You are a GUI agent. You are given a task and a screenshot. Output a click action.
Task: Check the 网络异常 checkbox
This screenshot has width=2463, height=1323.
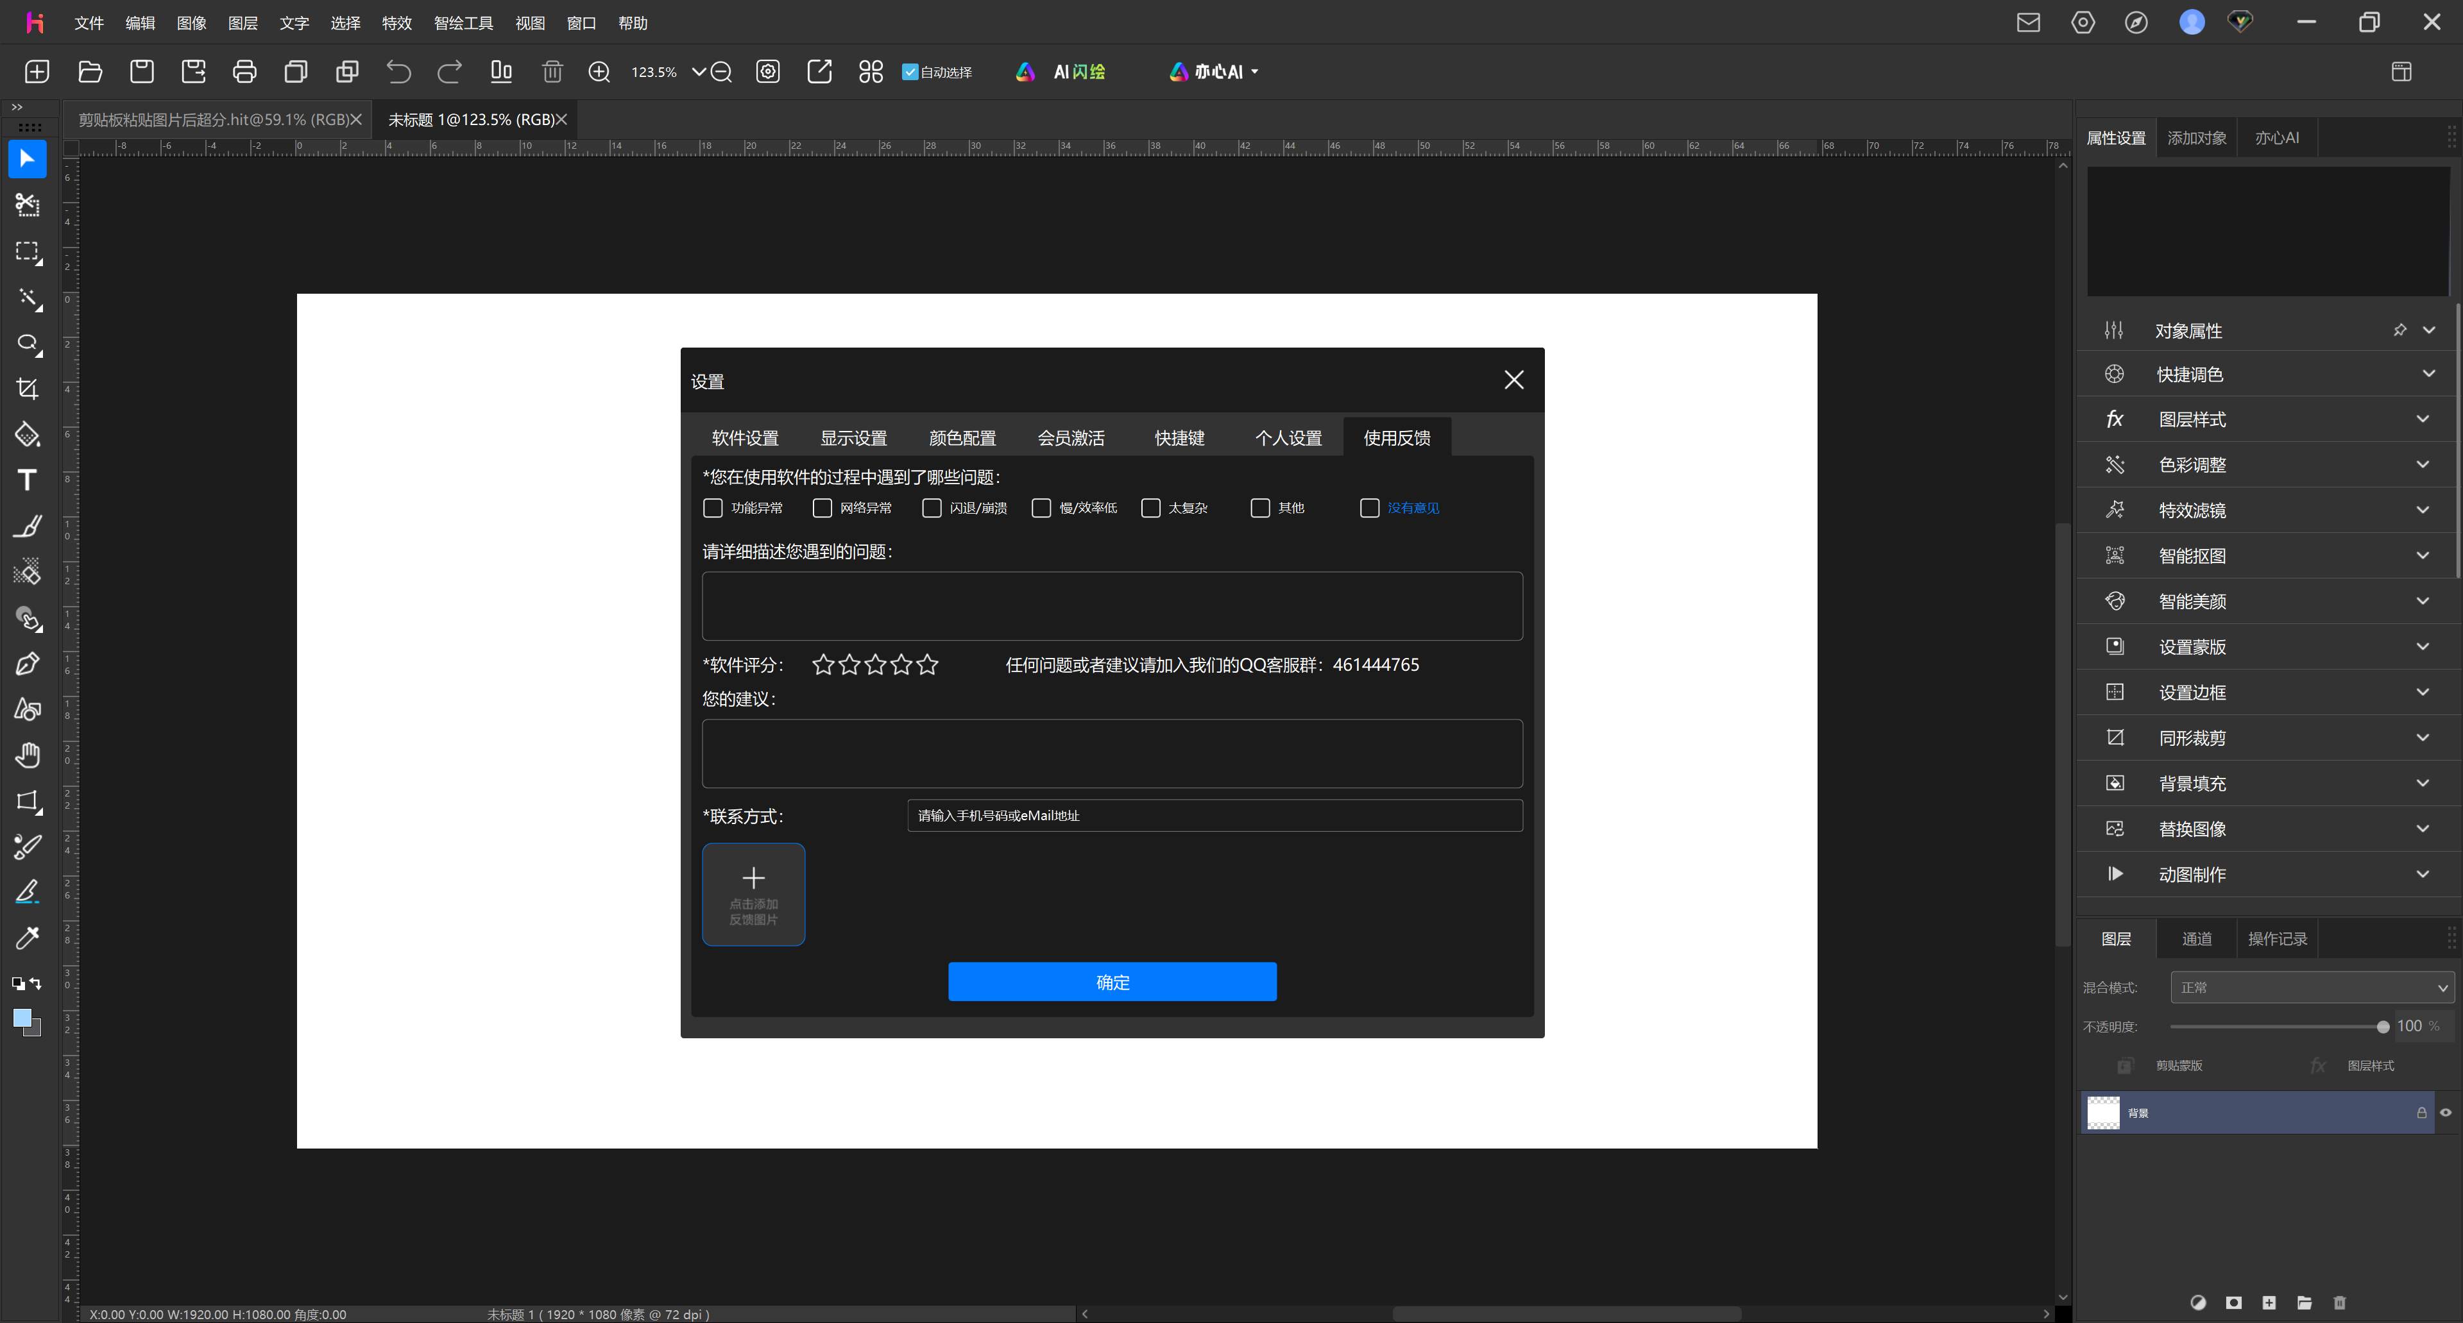click(822, 508)
